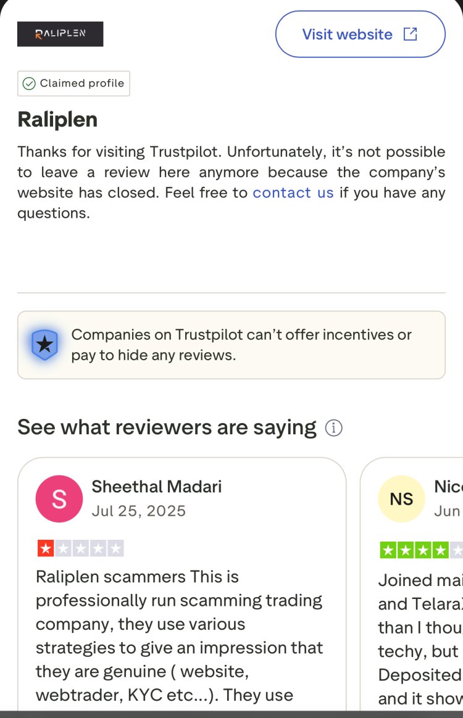The height and width of the screenshot is (718, 463).
Task: Click the review date Jul 25, 2025
Action: point(138,511)
